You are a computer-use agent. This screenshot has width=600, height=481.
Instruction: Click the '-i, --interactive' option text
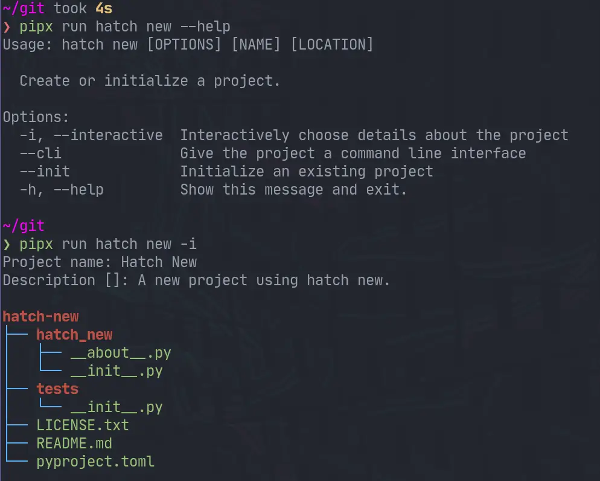(91, 135)
